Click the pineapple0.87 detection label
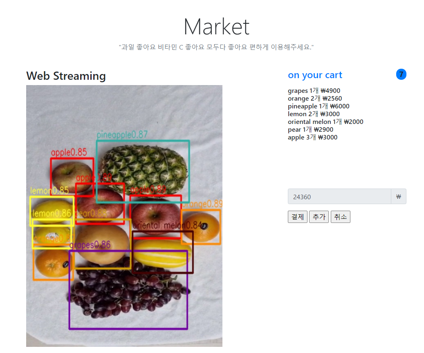The width and height of the screenshot is (424, 353). (x=122, y=135)
